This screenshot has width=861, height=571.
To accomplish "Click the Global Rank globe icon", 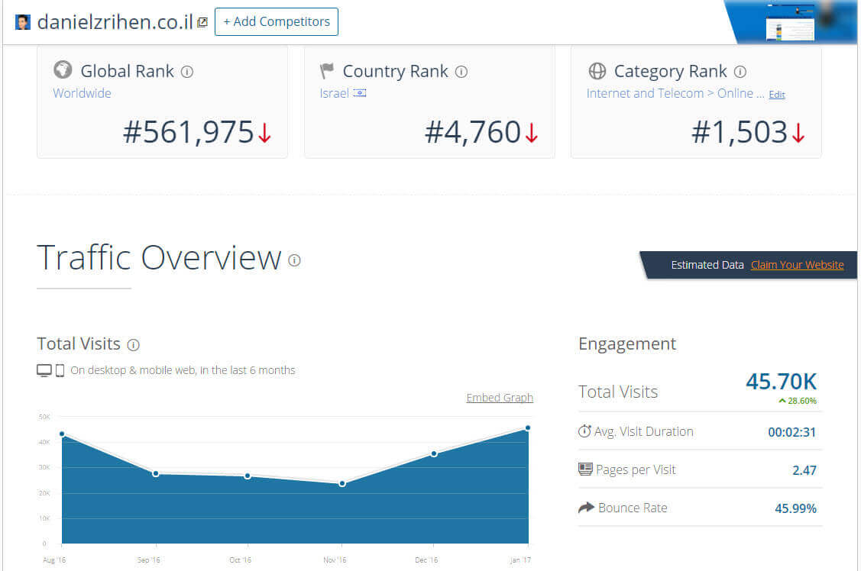I will (63, 70).
